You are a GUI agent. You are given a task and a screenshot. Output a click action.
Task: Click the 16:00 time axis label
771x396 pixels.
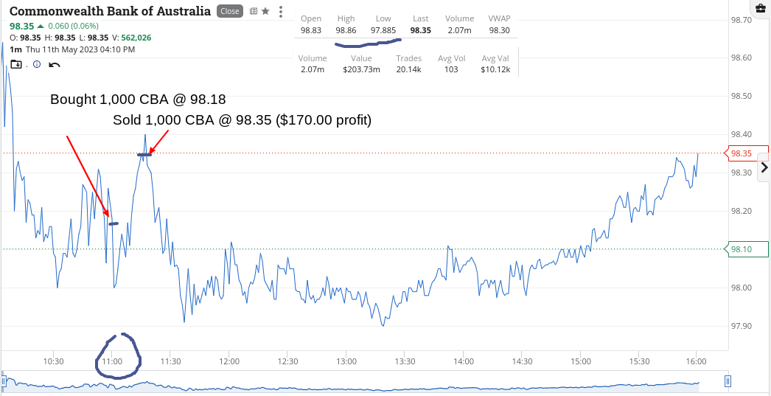coord(697,361)
